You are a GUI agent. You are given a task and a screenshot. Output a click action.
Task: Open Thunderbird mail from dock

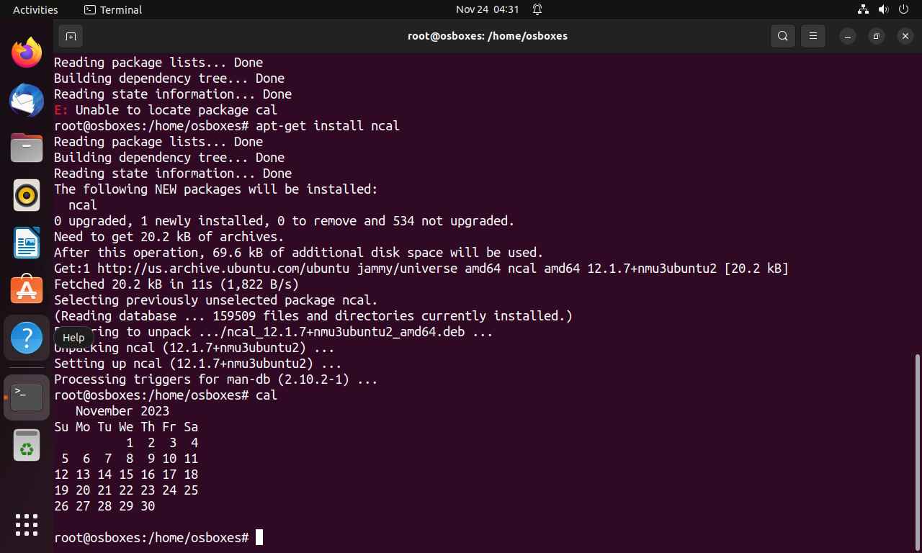click(27, 100)
